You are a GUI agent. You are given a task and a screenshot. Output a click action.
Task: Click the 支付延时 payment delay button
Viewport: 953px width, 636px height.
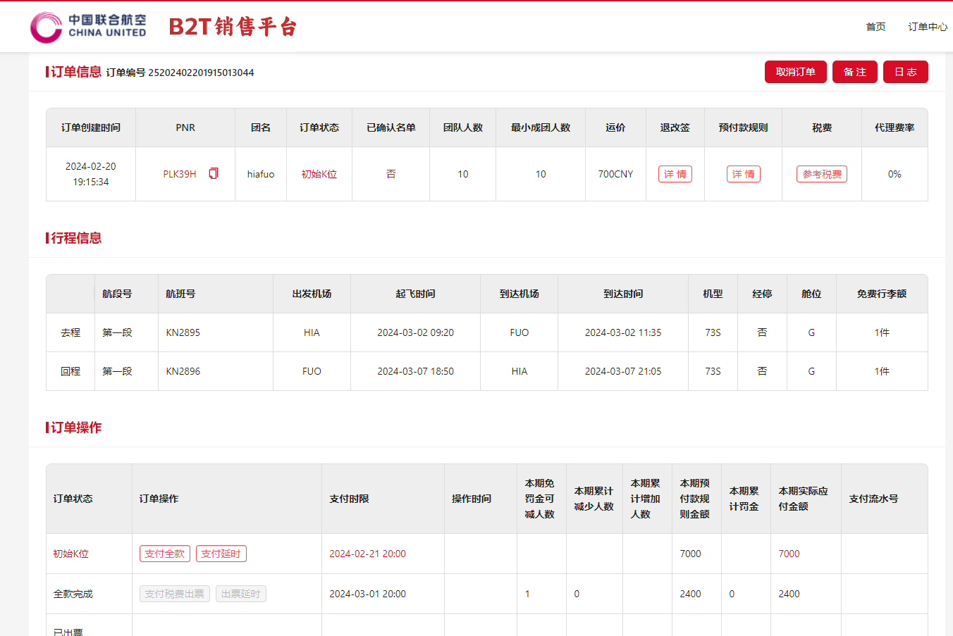coord(221,554)
